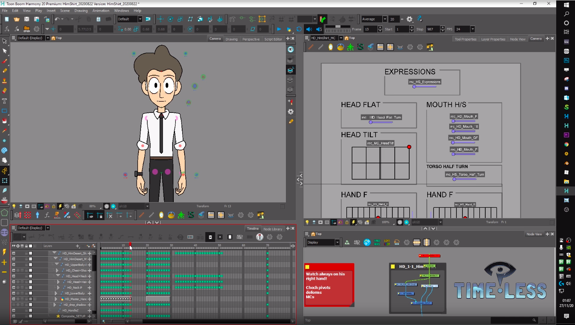
Task: Toggle the sound mute speaker button
Action: 309,29
